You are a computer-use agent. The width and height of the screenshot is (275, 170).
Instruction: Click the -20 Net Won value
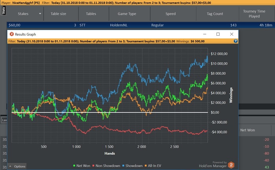click(x=266, y=139)
